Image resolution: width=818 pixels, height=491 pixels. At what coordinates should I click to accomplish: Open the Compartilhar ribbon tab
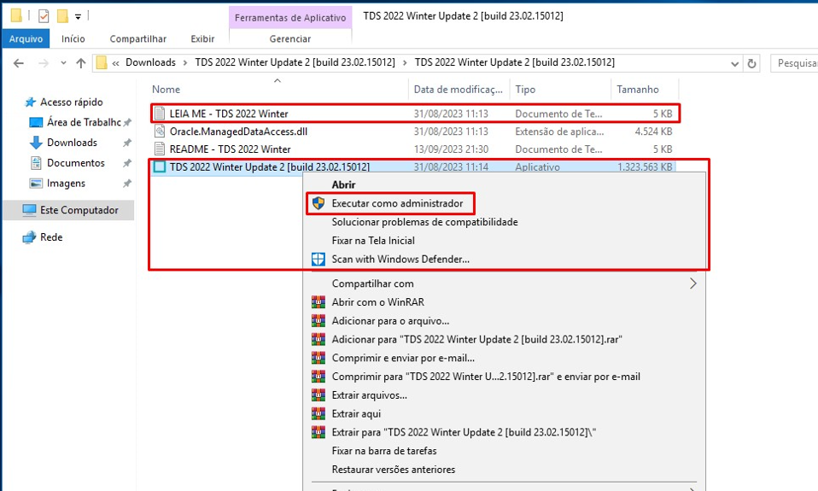tap(137, 38)
